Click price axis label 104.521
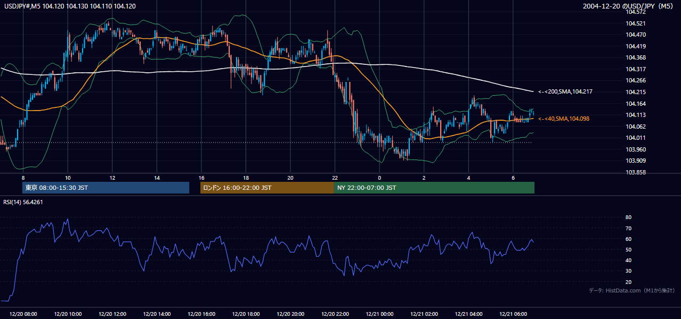Screen dimensions: 681x319 pyautogui.click(x=636, y=23)
